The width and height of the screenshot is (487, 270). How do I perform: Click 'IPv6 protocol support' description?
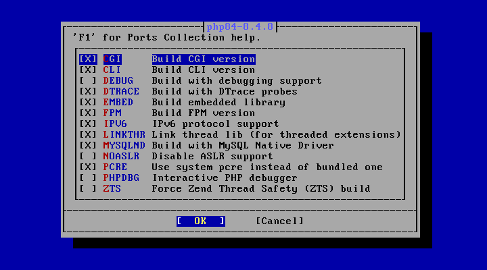pyautogui.click(x=216, y=124)
